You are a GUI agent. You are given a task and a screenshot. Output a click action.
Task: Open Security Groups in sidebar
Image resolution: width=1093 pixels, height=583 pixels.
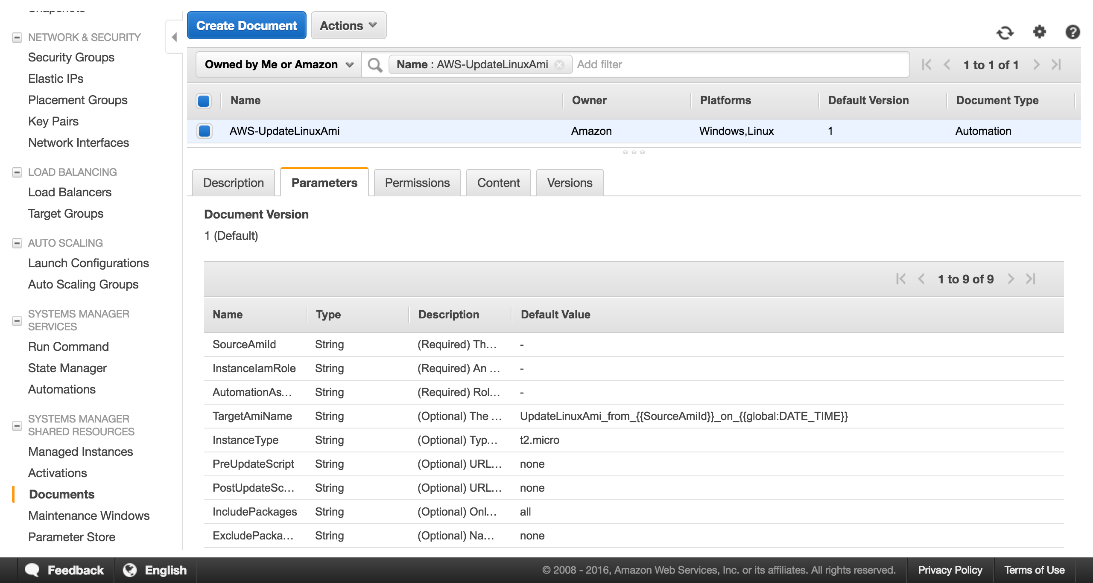71,58
